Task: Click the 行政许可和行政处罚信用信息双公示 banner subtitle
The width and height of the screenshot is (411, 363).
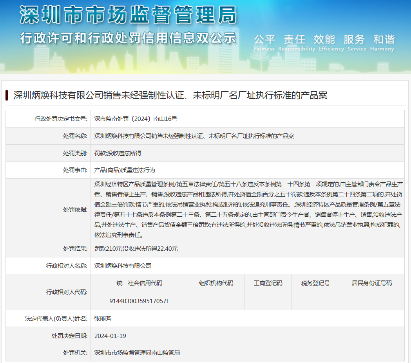Action: (128, 38)
